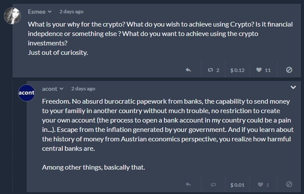
Task: Open acont's profile via username
Action: pos(50,89)
